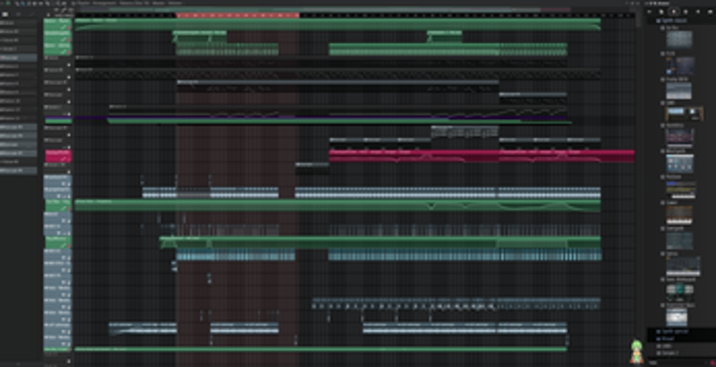Screen dimensions: 716x367
Task: Click the red highlighted timeline selection ruler
Action: tap(237, 15)
